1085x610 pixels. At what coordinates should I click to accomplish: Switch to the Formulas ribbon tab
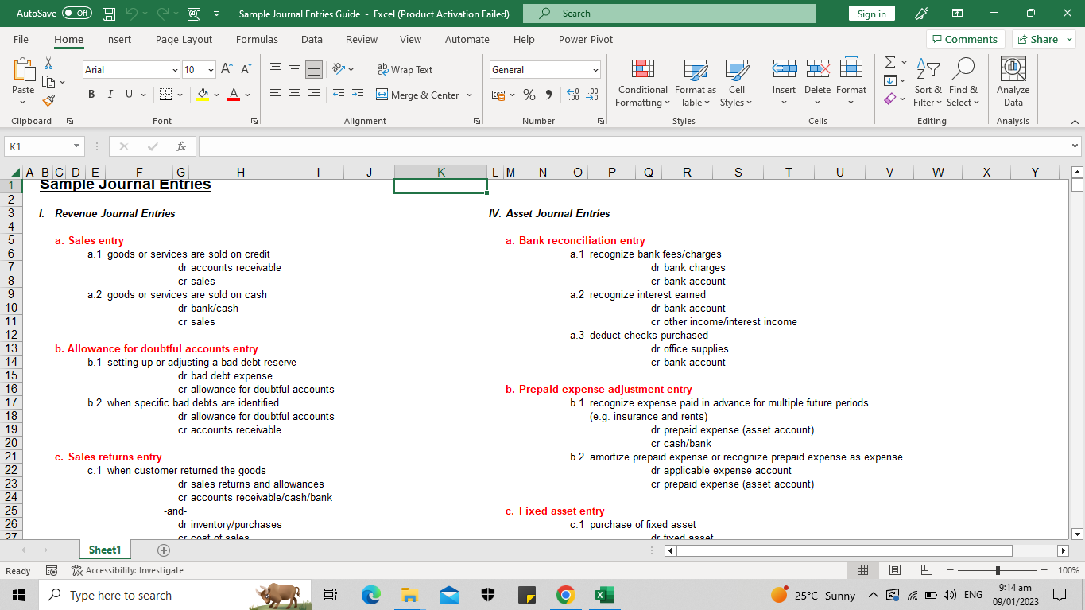[x=257, y=39]
